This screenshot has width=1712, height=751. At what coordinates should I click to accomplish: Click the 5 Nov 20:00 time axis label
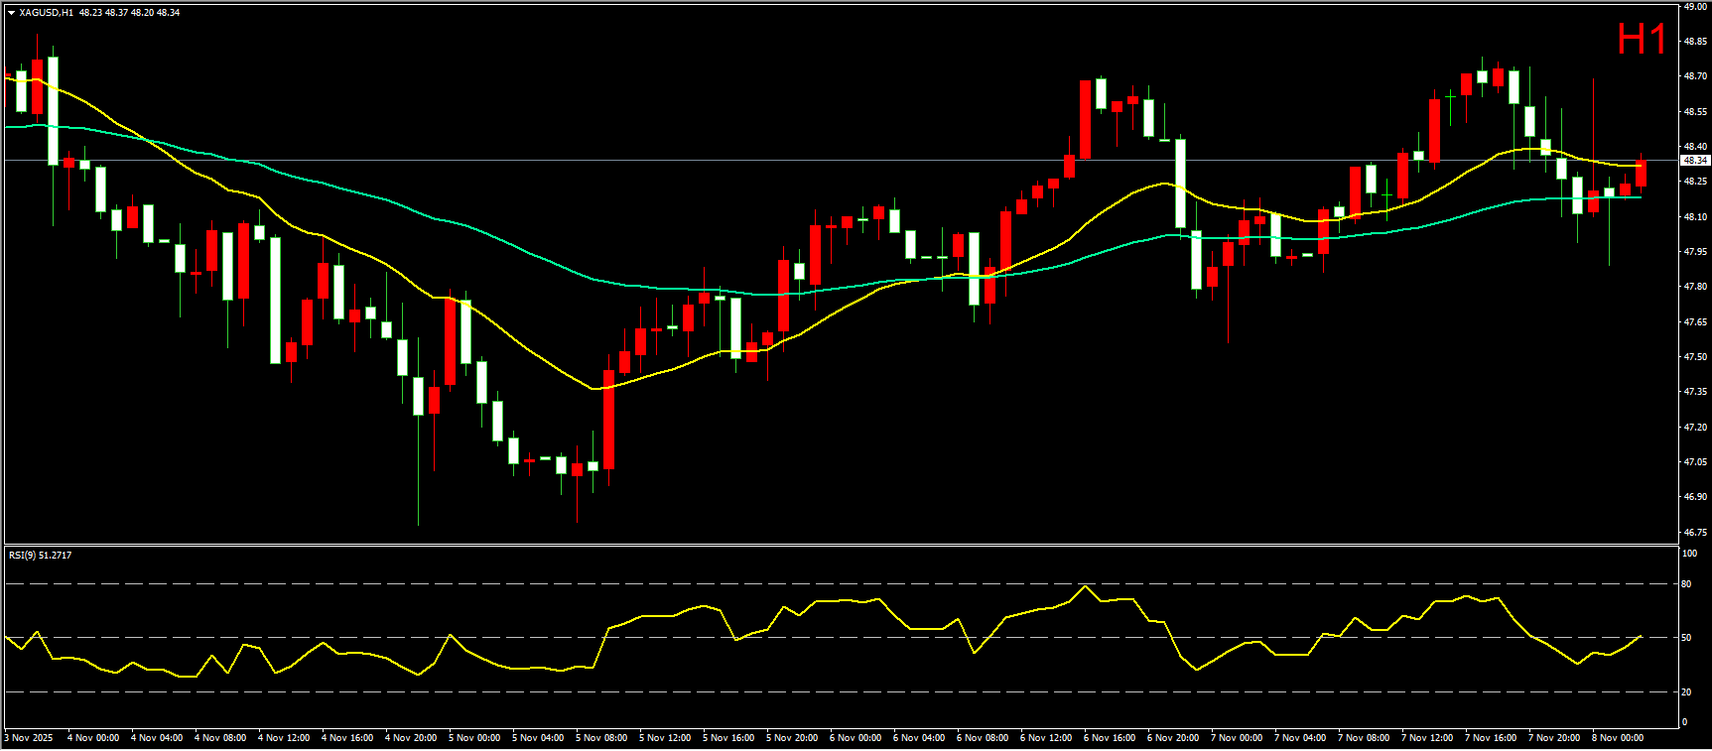[x=792, y=737]
